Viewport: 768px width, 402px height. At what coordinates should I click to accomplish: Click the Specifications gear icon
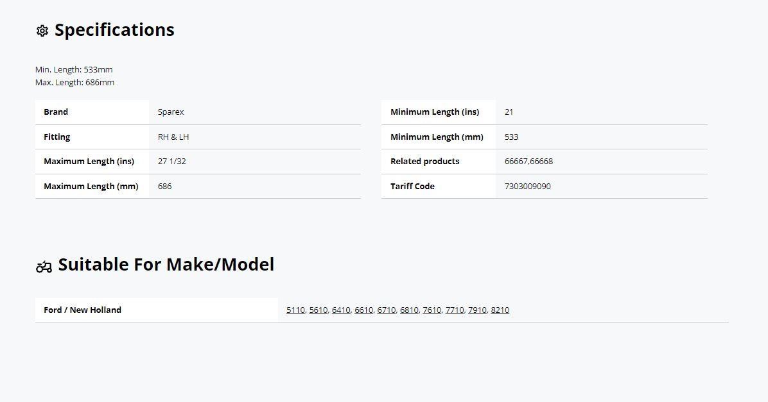pyautogui.click(x=42, y=31)
